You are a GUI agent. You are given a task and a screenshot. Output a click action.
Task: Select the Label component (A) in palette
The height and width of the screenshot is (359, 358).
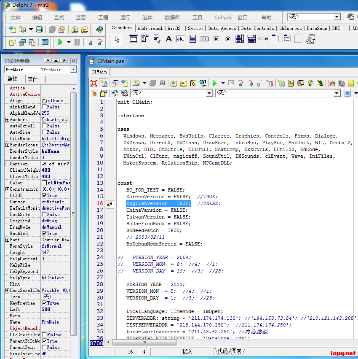tap(168, 39)
